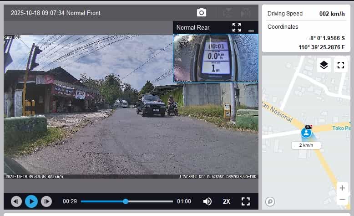354x216 pixels.
Task: Expand the map to fullscreen
Action: point(340,65)
